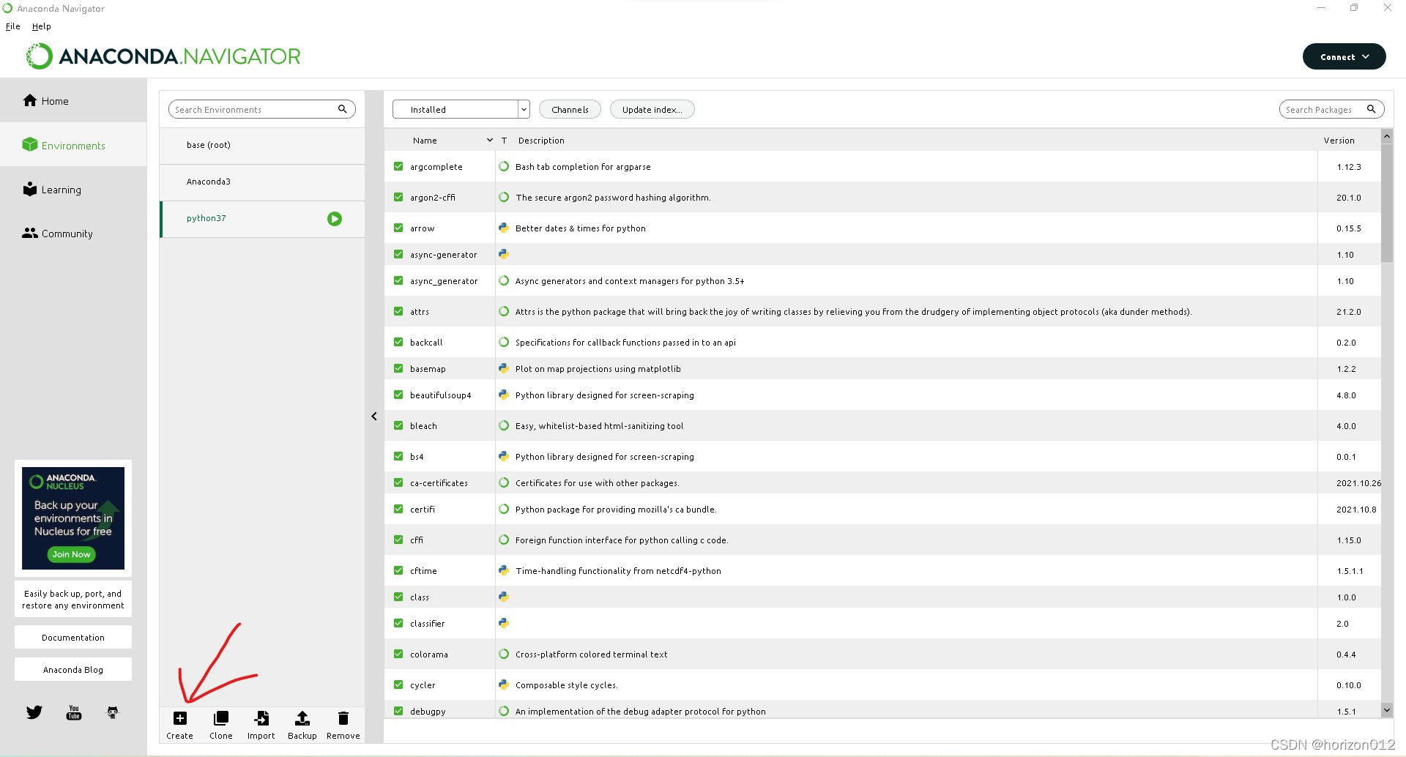Sort packages by Name column arrow
The width and height of the screenshot is (1406, 757).
point(490,140)
